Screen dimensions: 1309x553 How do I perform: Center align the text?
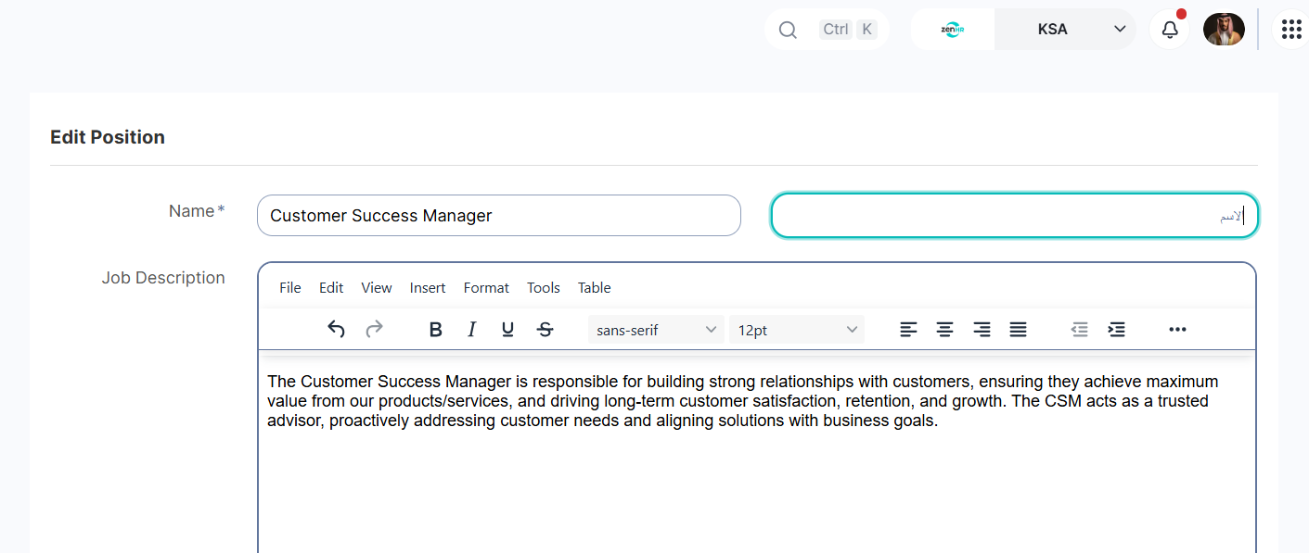pyautogui.click(x=944, y=329)
